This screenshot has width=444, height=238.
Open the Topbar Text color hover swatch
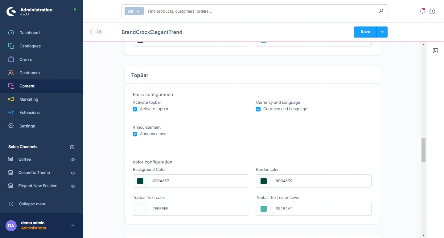point(264,209)
